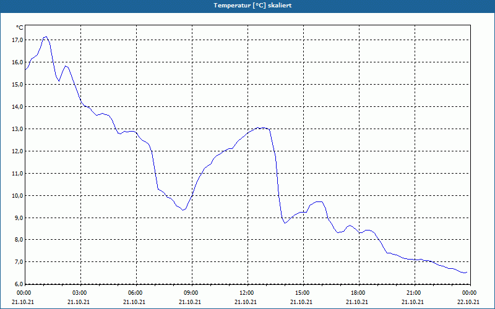This screenshot has height=309, width=495.
Task: Click the 21.10.21 date under 12:00
Action: (x=246, y=302)
